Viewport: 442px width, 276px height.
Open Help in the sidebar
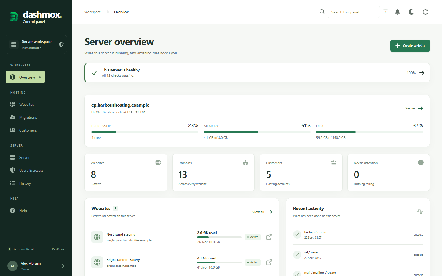(36, 211)
